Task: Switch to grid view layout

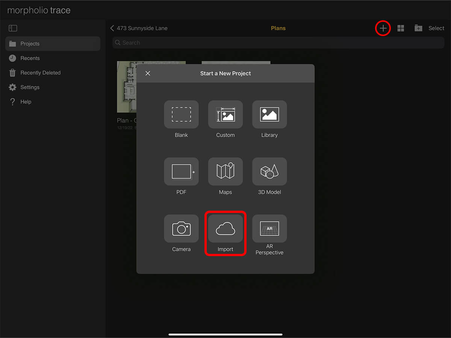Action: click(401, 28)
